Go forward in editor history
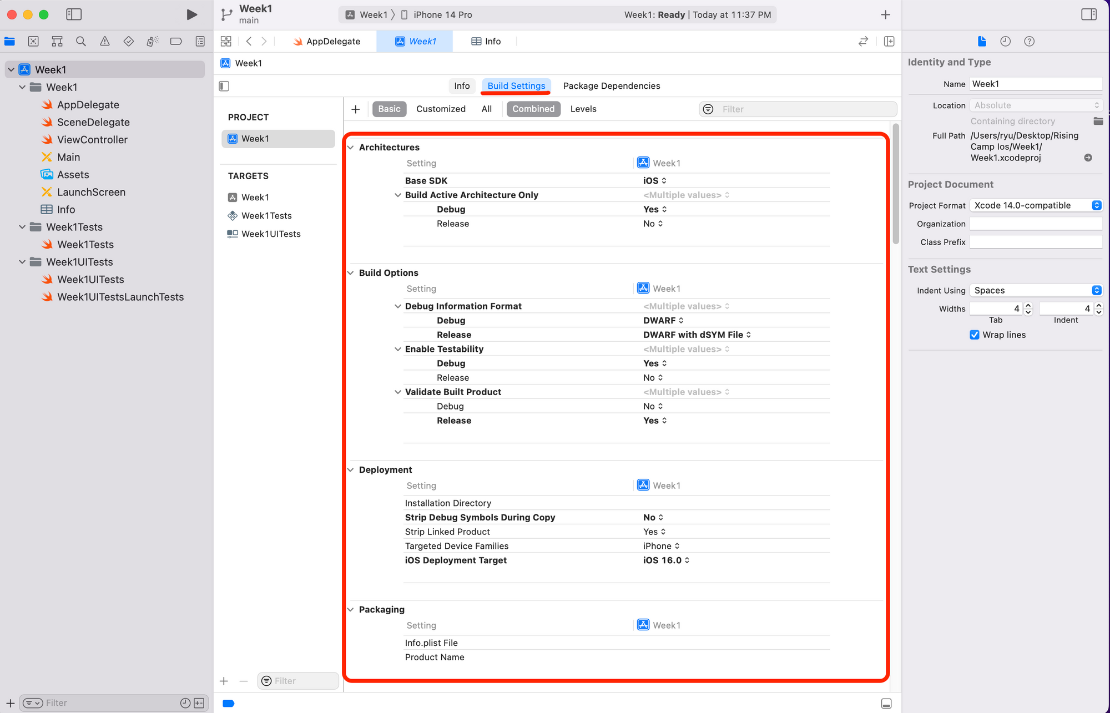The image size is (1110, 713). [264, 41]
